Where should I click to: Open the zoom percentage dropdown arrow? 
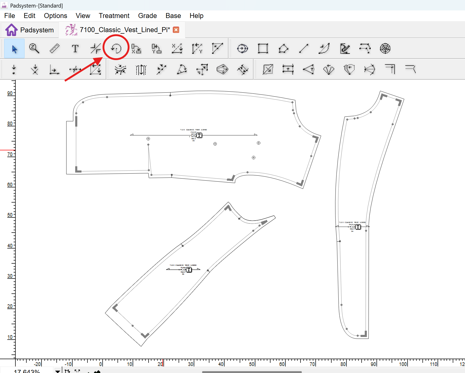point(57,371)
